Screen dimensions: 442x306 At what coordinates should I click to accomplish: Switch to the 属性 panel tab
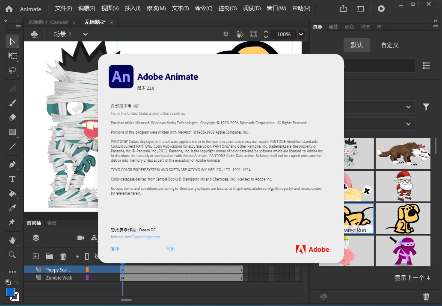point(333,27)
